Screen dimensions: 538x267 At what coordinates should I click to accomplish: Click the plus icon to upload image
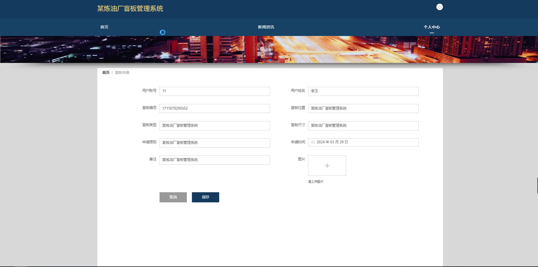pos(327,166)
